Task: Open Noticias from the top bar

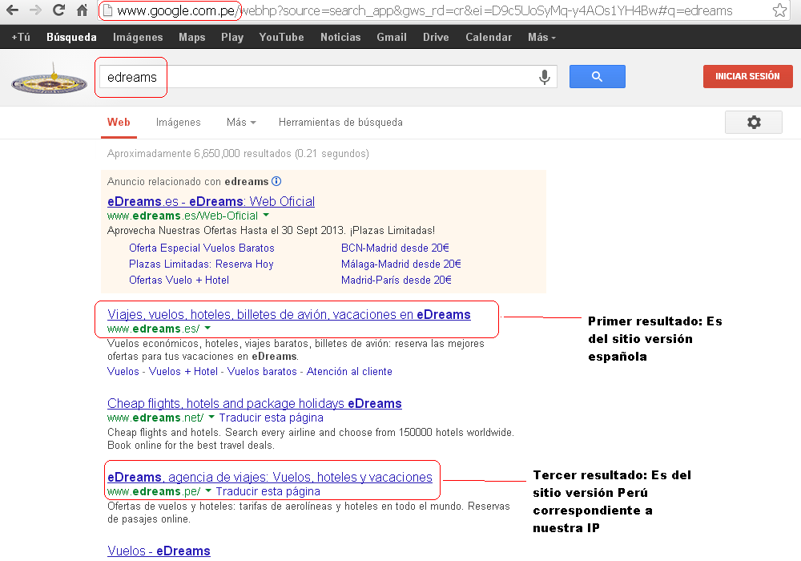Action: [340, 38]
